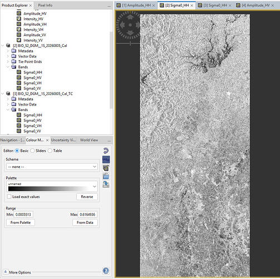
Task: Click the product [2] database icon
Action: 8,45
